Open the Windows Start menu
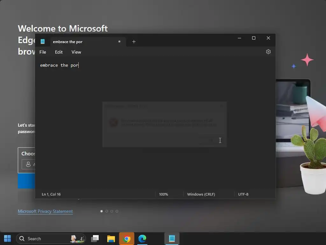The width and height of the screenshot is (326, 245). click(8, 239)
